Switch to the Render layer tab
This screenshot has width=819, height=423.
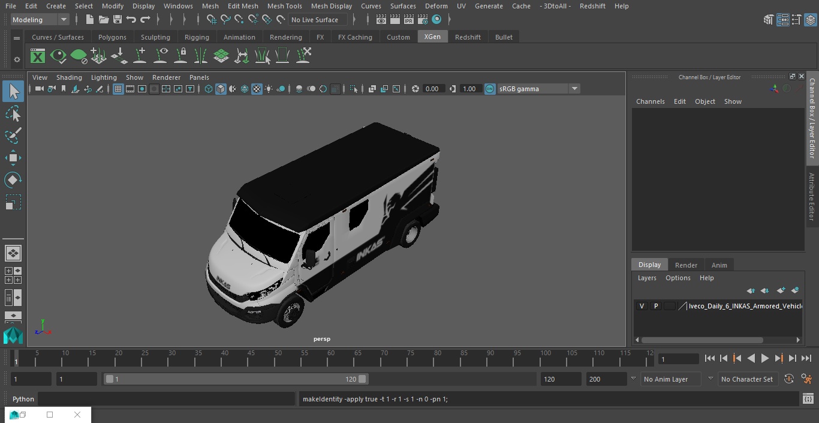click(686, 265)
